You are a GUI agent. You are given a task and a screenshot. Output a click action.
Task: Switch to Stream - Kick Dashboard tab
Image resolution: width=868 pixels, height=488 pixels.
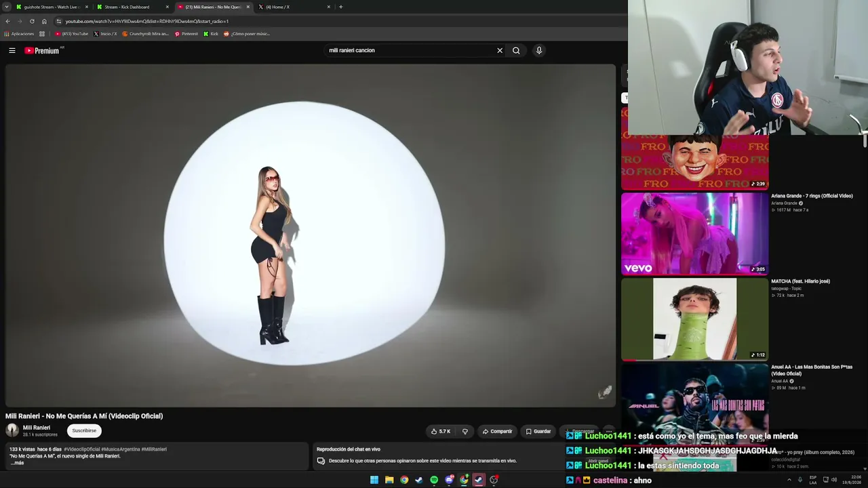pos(132,7)
